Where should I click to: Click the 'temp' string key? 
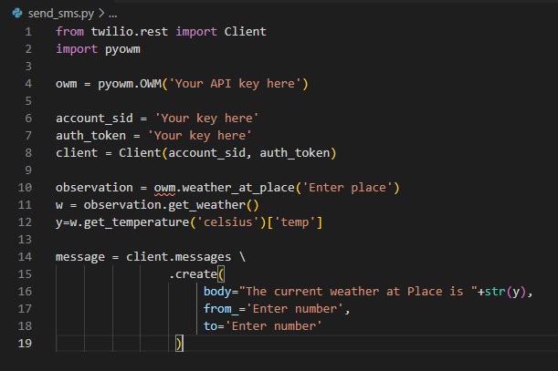click(295, 222)
